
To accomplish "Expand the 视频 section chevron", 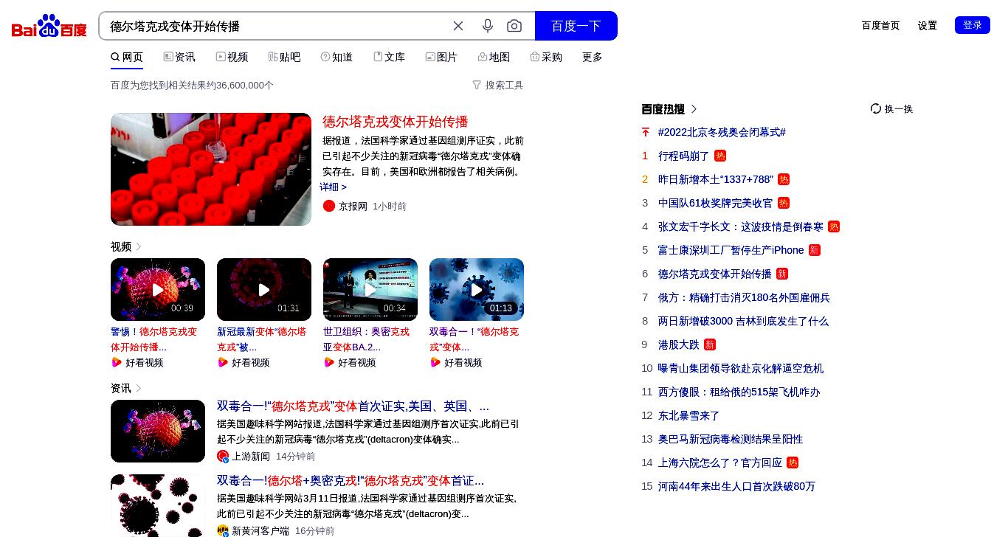I will click(138, 246).
